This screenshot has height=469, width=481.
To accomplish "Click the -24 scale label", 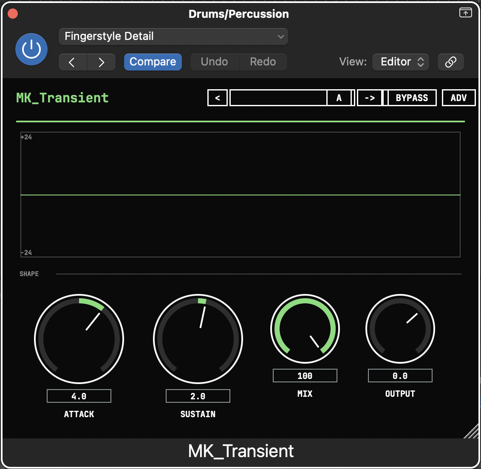I will tap(26, 252).
